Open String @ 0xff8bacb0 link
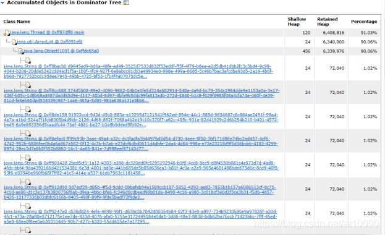 [x=138, y=71]
